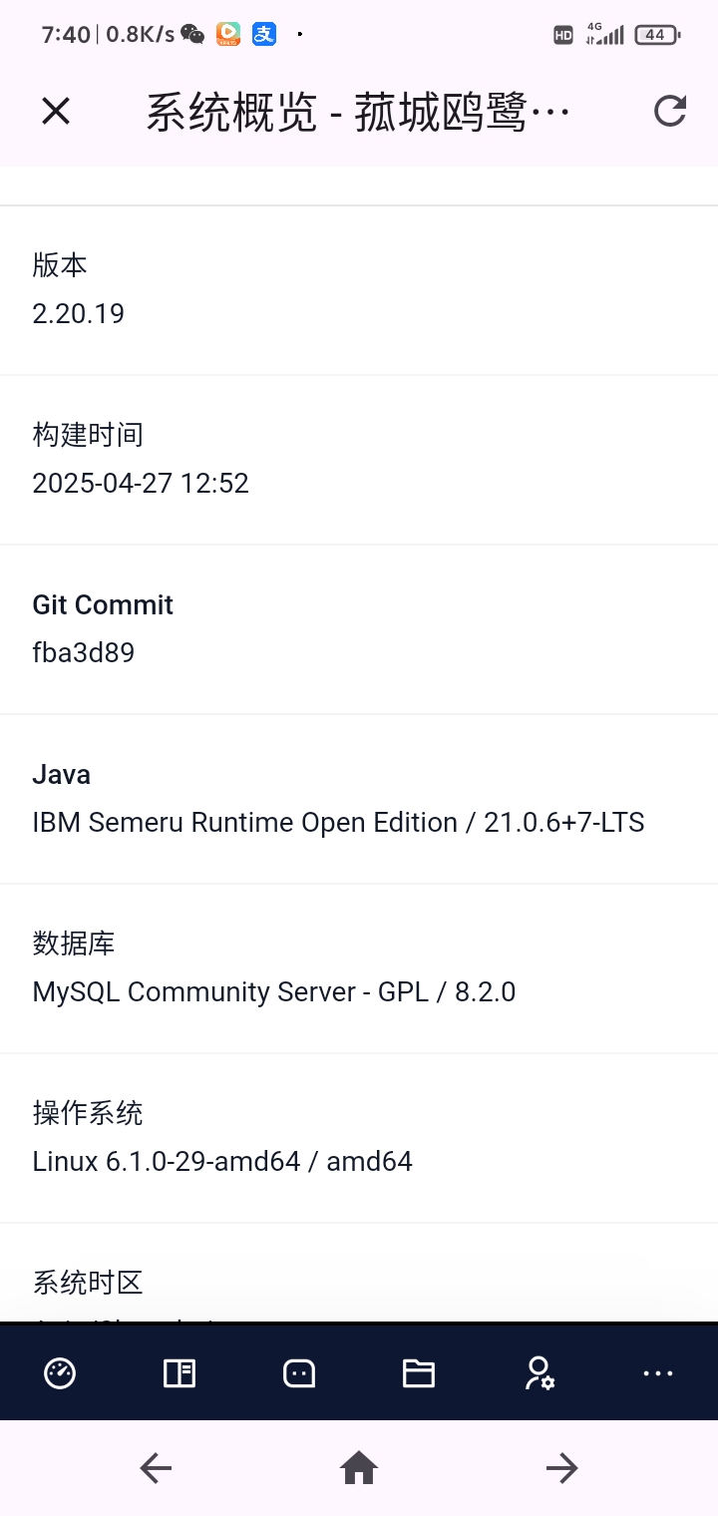This screenshot has height=1516, width=718.
Task: Open the attachments folder icon in bottom bar
Action: point(419,1373)
